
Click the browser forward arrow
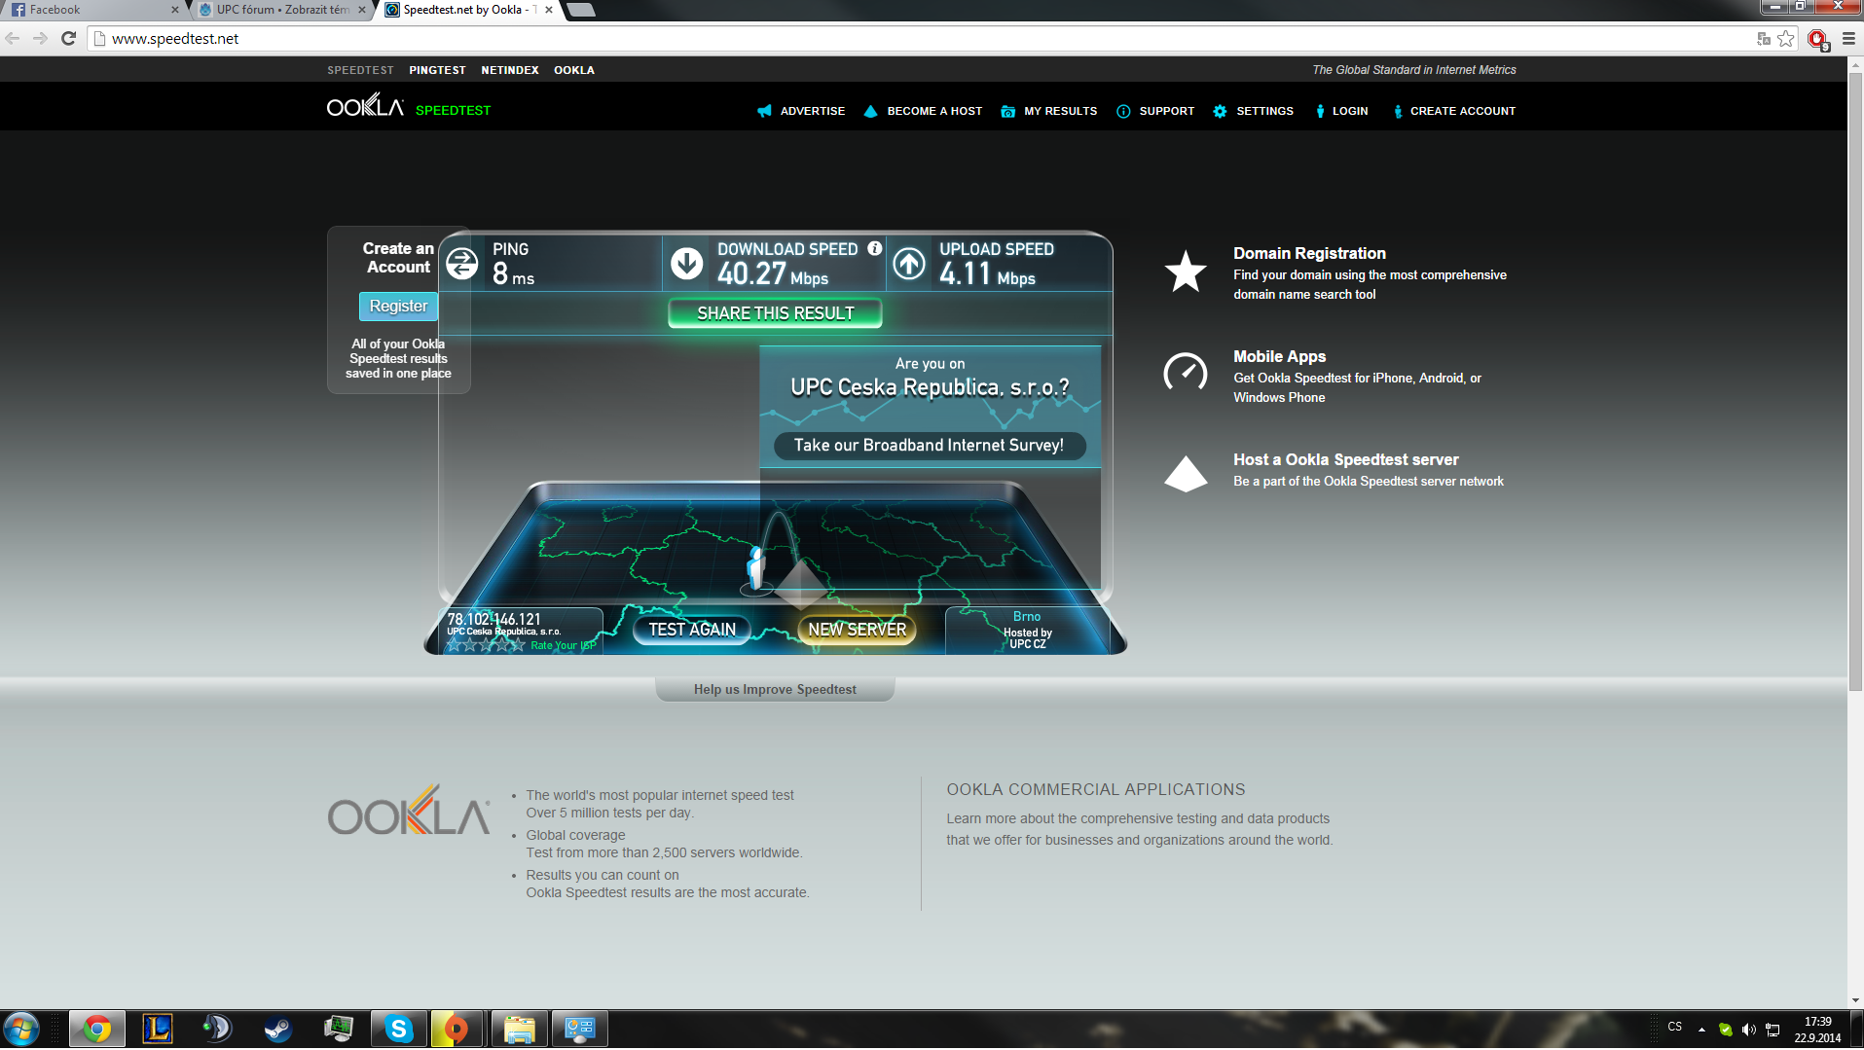pos(40,39)
